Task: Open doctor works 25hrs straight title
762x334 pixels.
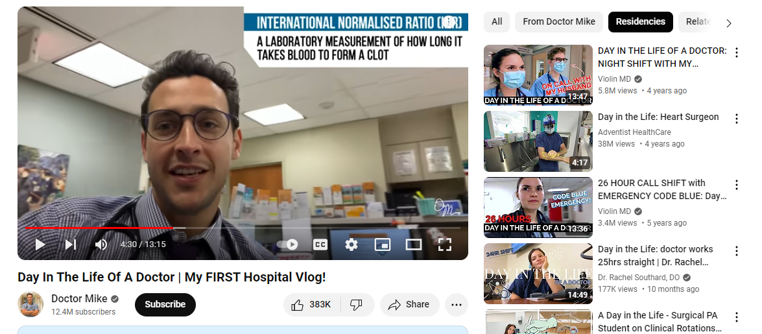Action: click(x=656, y=256)
